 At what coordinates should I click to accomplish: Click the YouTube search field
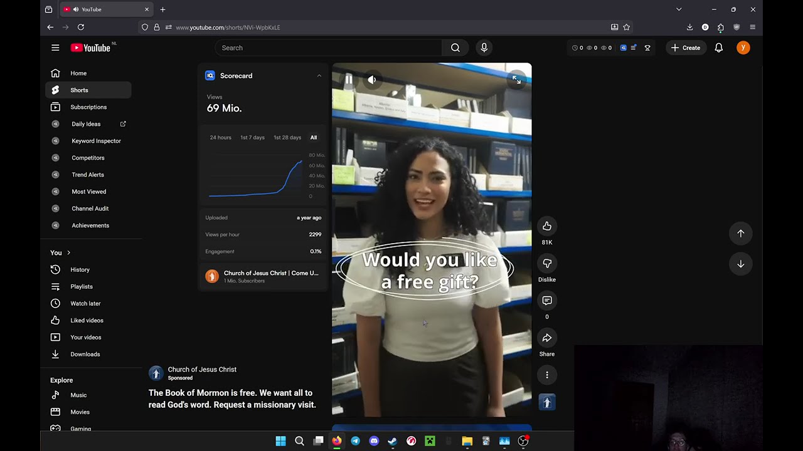pos(328,48)
